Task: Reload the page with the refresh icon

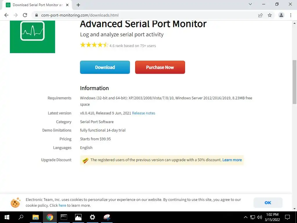Action: pyautogui.click(x=25, y=15)
